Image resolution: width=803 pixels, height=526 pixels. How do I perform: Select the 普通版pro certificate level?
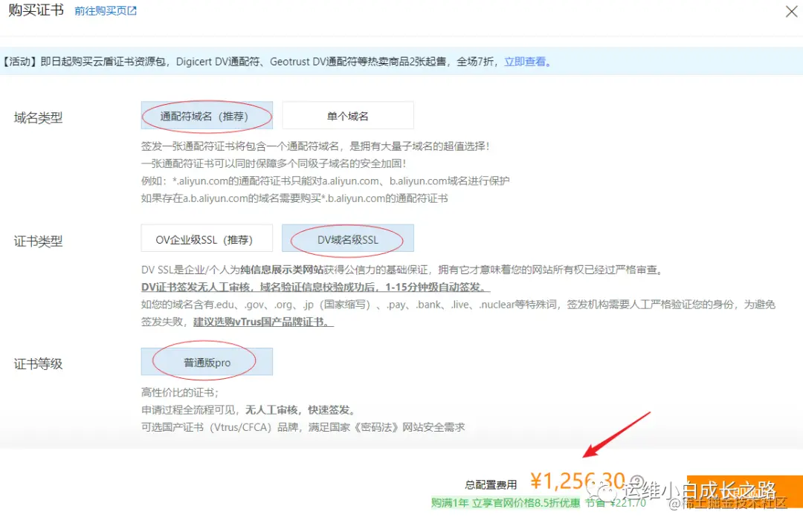point(207,362)
